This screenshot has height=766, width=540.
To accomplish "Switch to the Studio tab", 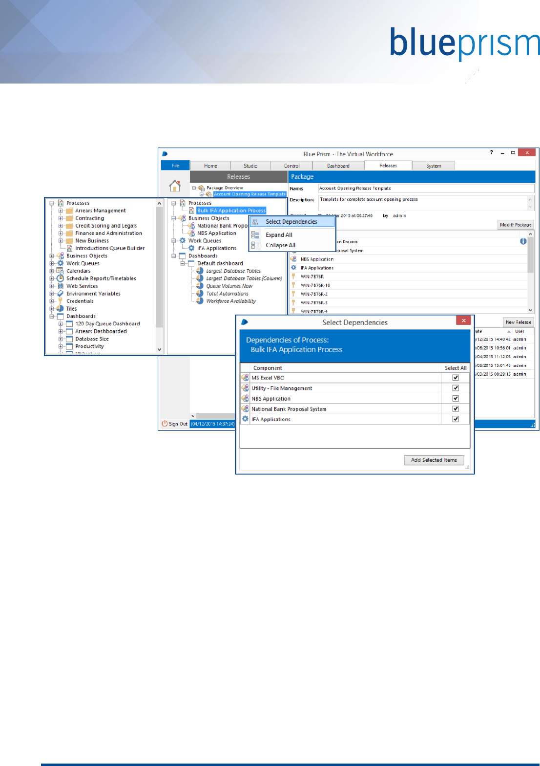I will click(250, 166).
